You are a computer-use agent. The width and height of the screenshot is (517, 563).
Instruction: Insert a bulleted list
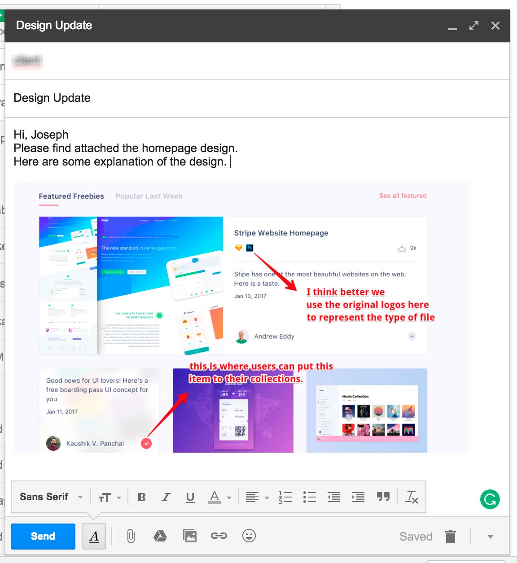[x=310, y=497]
